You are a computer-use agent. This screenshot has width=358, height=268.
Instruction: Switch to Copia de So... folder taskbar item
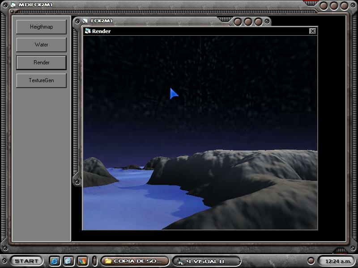[135, 261]
